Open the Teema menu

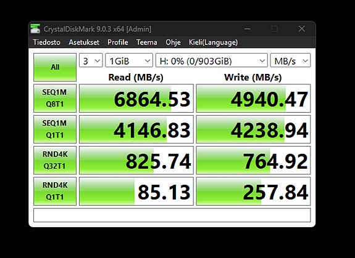coord(147,42)
